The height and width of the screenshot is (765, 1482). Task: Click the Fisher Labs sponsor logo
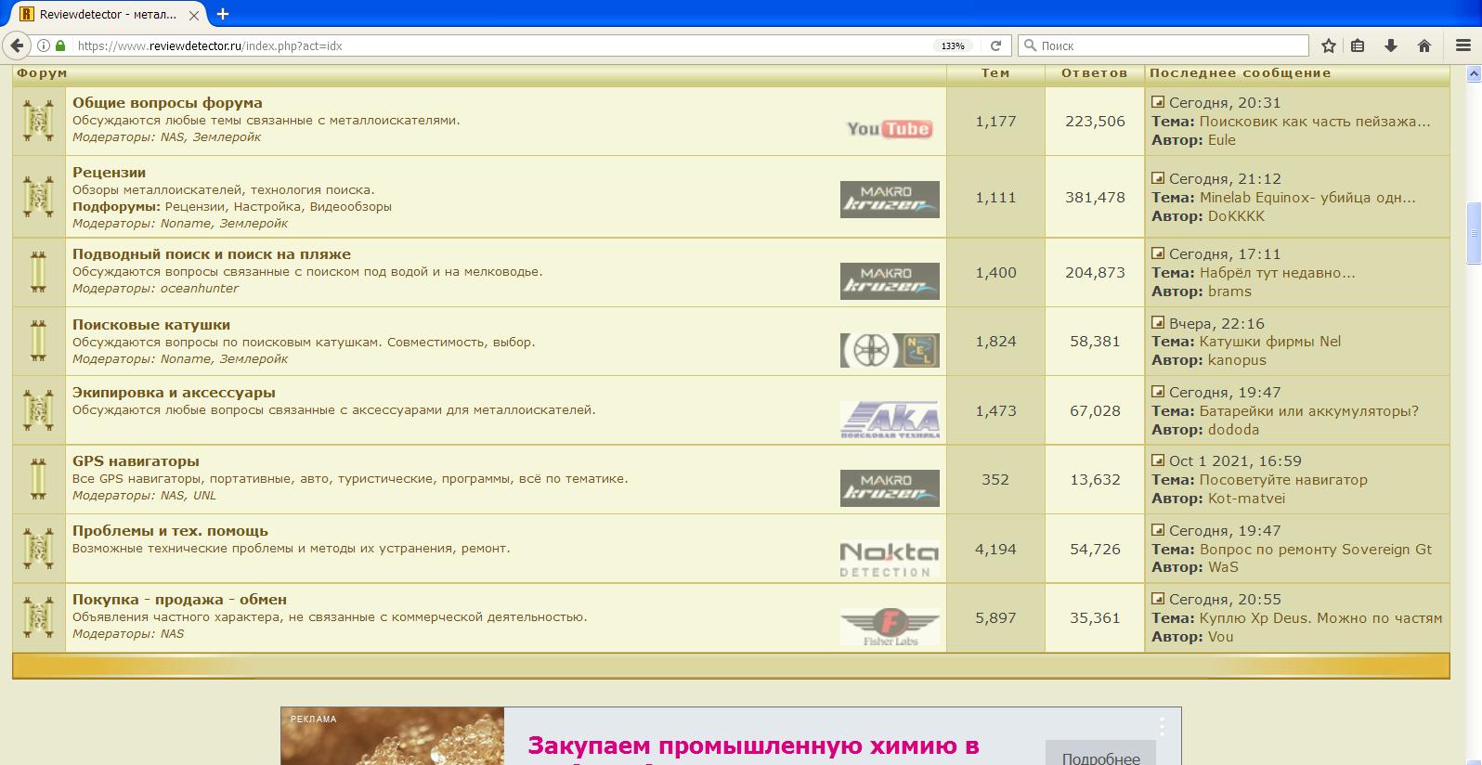pyautogui.click(x=889, y=627)
